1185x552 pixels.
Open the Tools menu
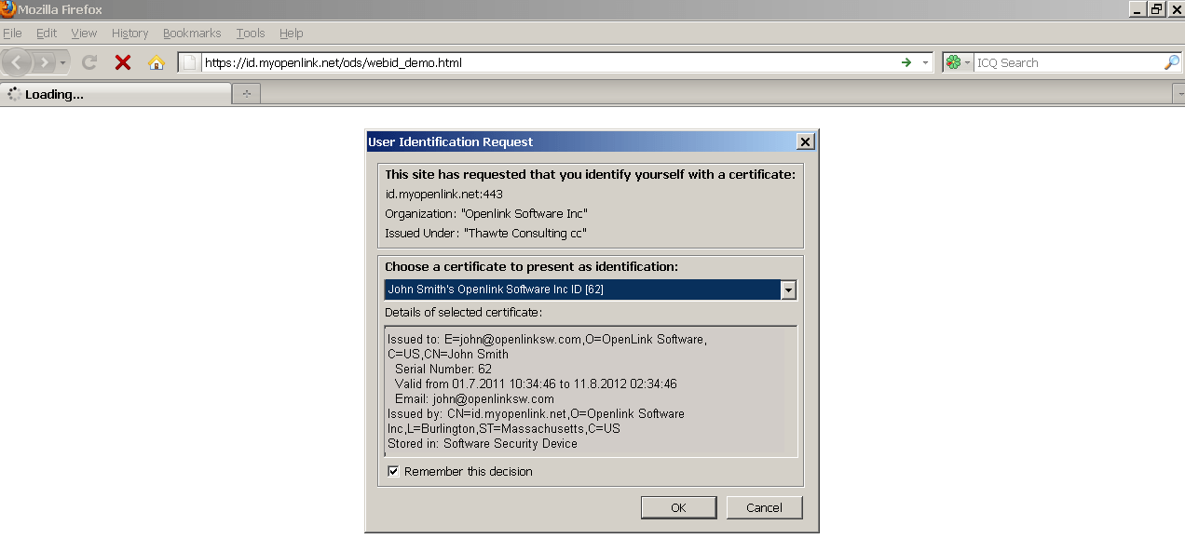[x=251, y=33]
